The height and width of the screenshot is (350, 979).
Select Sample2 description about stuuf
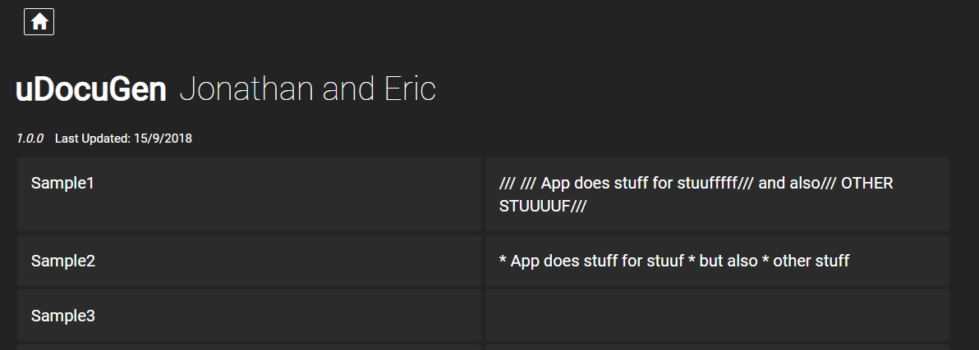(x=674, y=261)
